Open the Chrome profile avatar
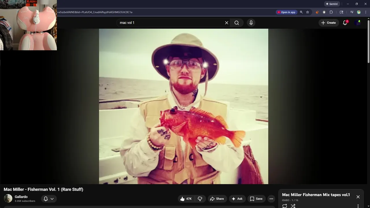Screen dimensions: 370x208 tap(359, 12)
